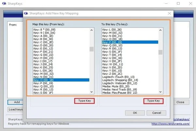Select Media: Play/Pause (E0_22) in To list

pos(130,93)
